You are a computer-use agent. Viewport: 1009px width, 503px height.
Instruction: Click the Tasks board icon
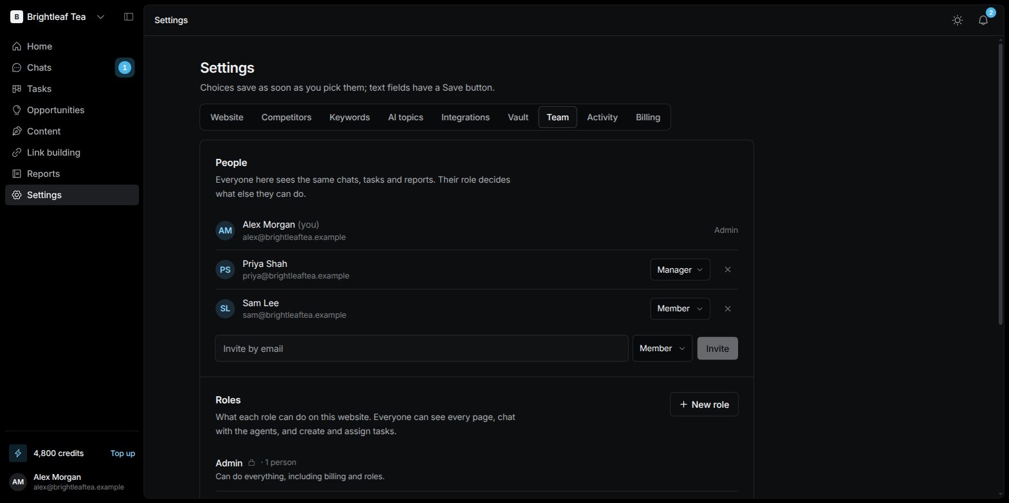[x=17, y=89]
